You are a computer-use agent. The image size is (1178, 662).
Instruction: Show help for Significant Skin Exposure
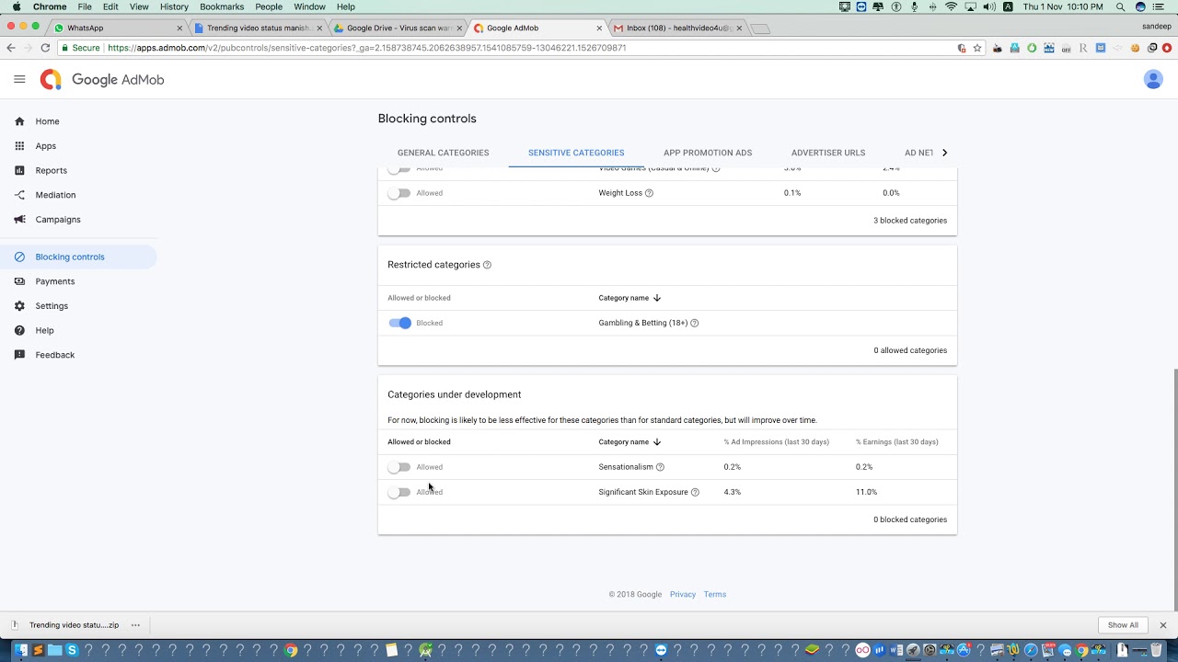695,492
